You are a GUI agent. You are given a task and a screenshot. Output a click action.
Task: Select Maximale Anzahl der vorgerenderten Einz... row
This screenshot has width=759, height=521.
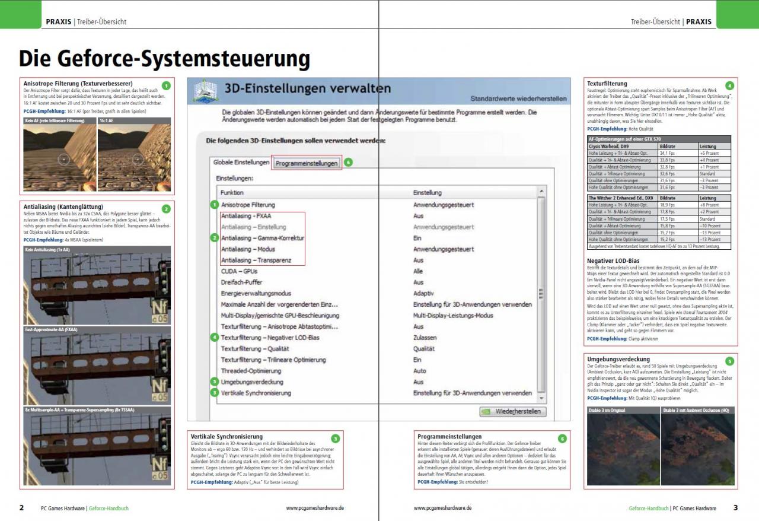coord(376,304)
